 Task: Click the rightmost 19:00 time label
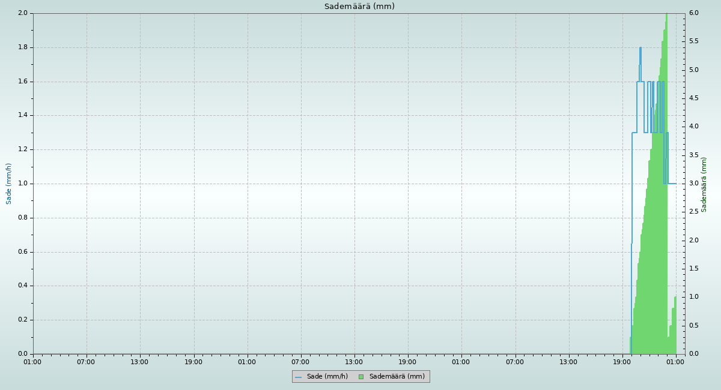click(622, 362)
